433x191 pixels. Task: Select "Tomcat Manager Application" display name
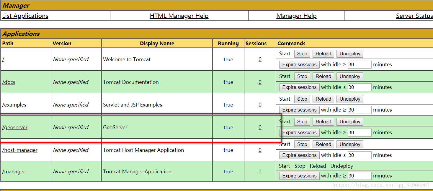(x=137, y=172)
